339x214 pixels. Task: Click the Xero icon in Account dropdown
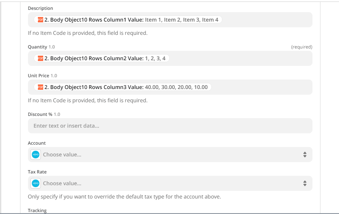point(36,155)
